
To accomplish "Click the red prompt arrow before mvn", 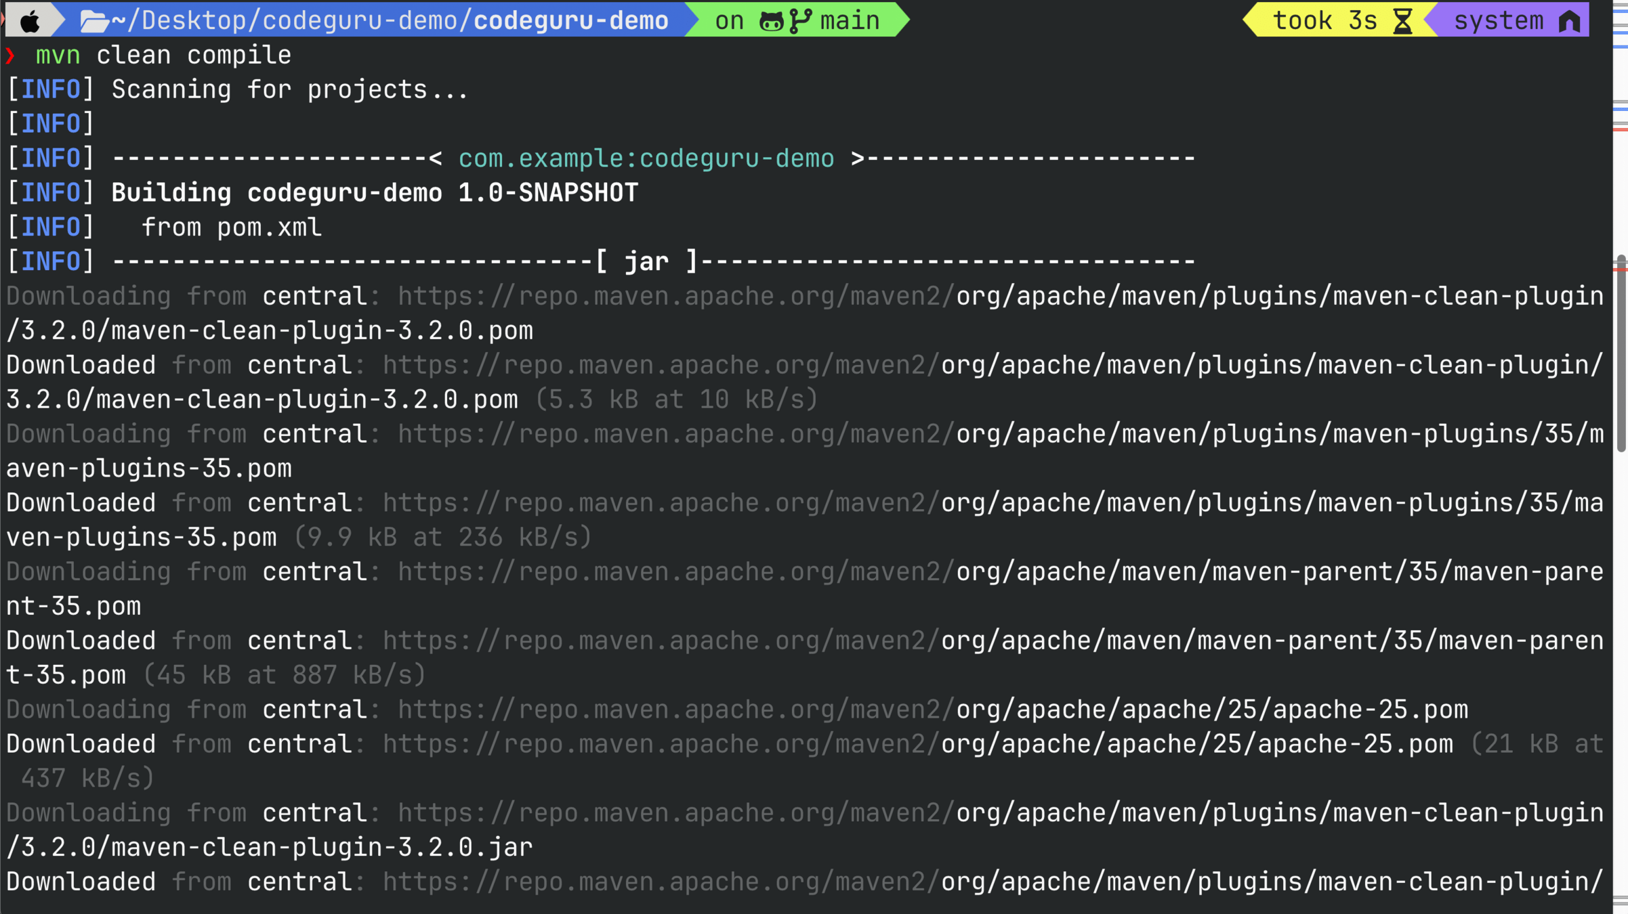I will click(x=10, y=56).
